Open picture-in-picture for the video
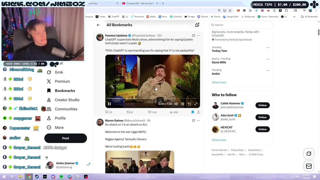The width and height of the screenshot is (320, 180). pyautogui.click(x=189, y=104)
